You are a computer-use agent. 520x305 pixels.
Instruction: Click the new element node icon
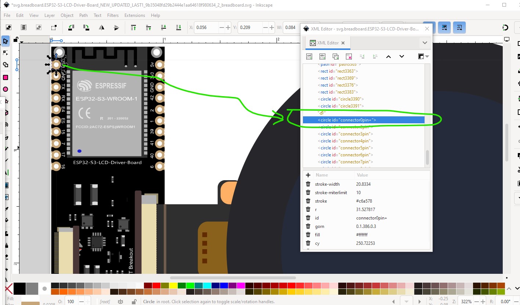pos(309,57)
